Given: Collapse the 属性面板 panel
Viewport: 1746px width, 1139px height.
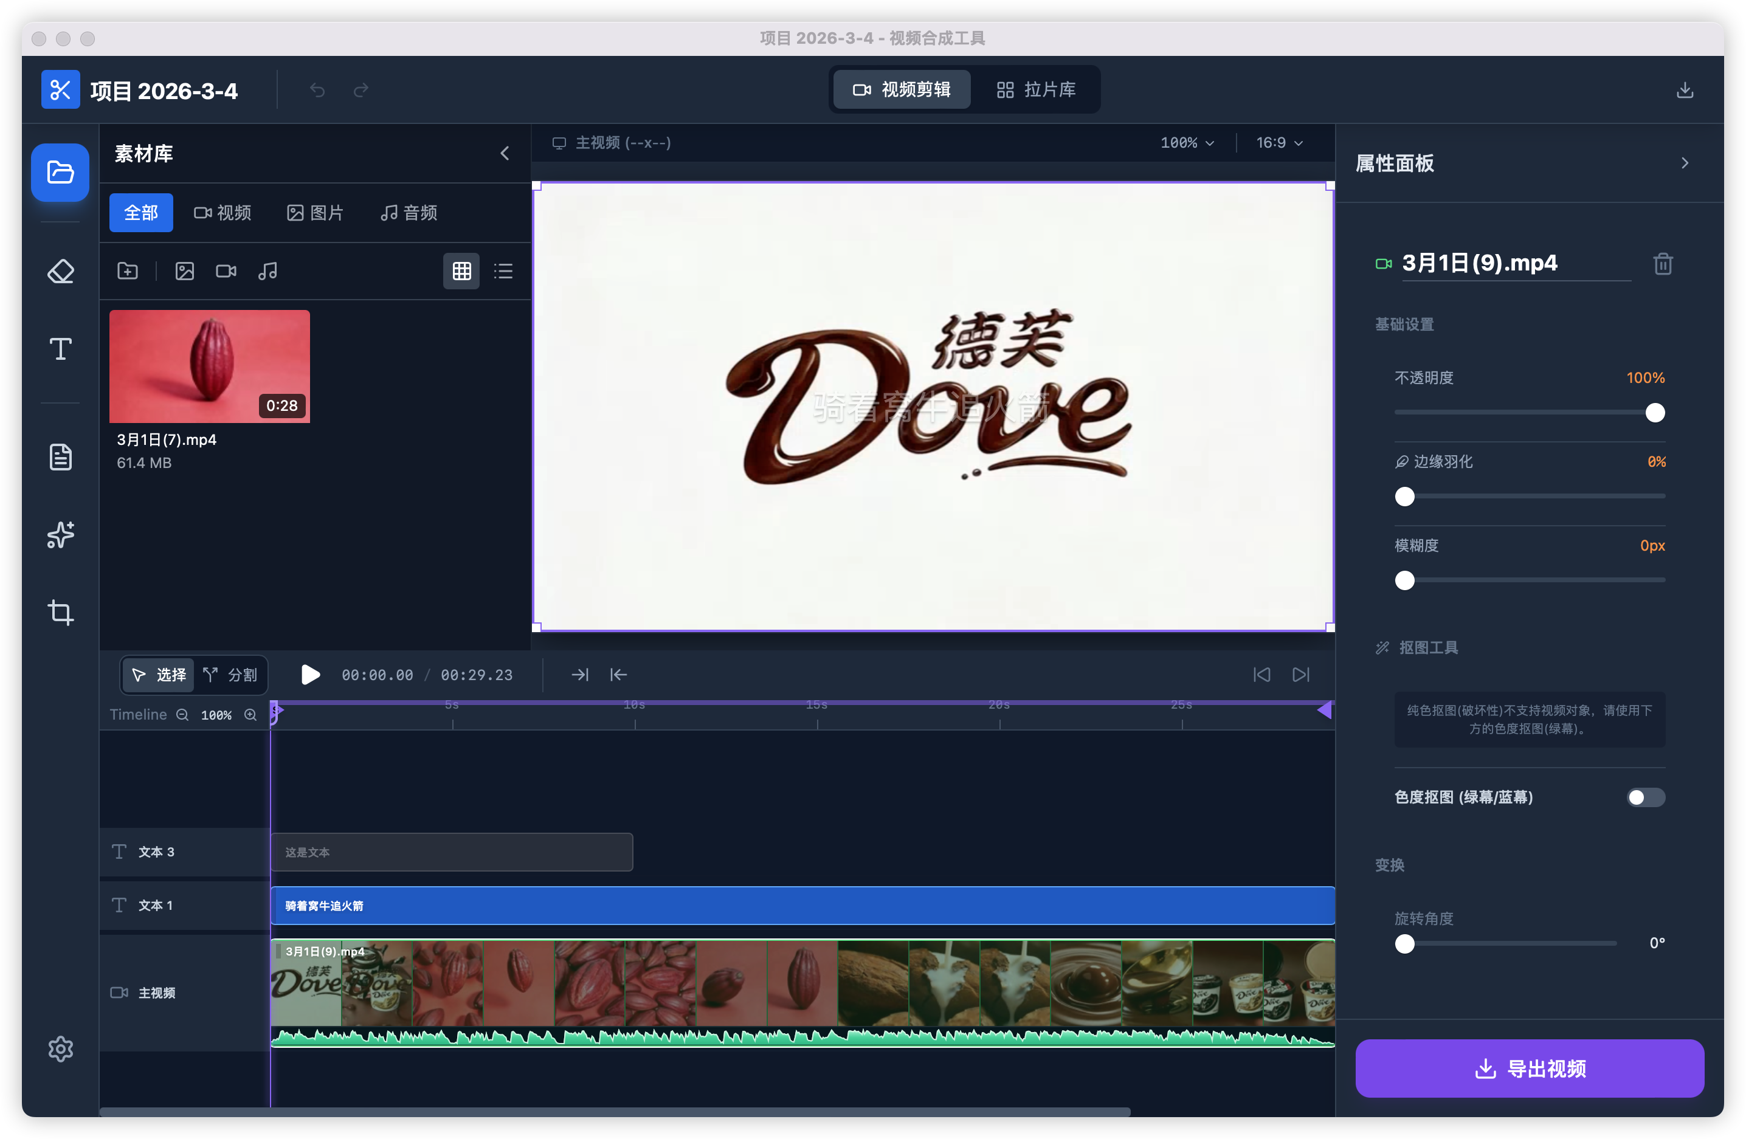Looking at the screenshot, I should tap(1685, 163).
